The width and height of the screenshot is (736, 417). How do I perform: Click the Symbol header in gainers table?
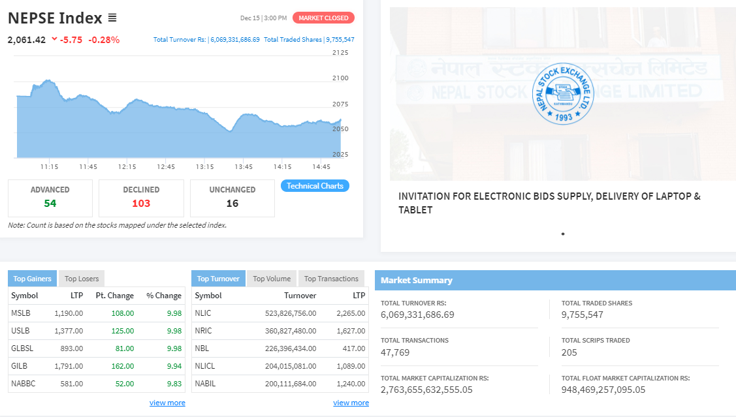(24, 296)
